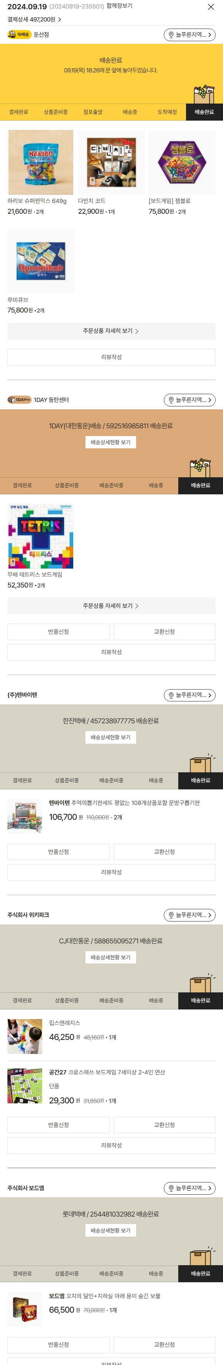Click delivery box icon in 한진택배 banner
This screenshot has width=223, height=1365.
click(201, 763)
